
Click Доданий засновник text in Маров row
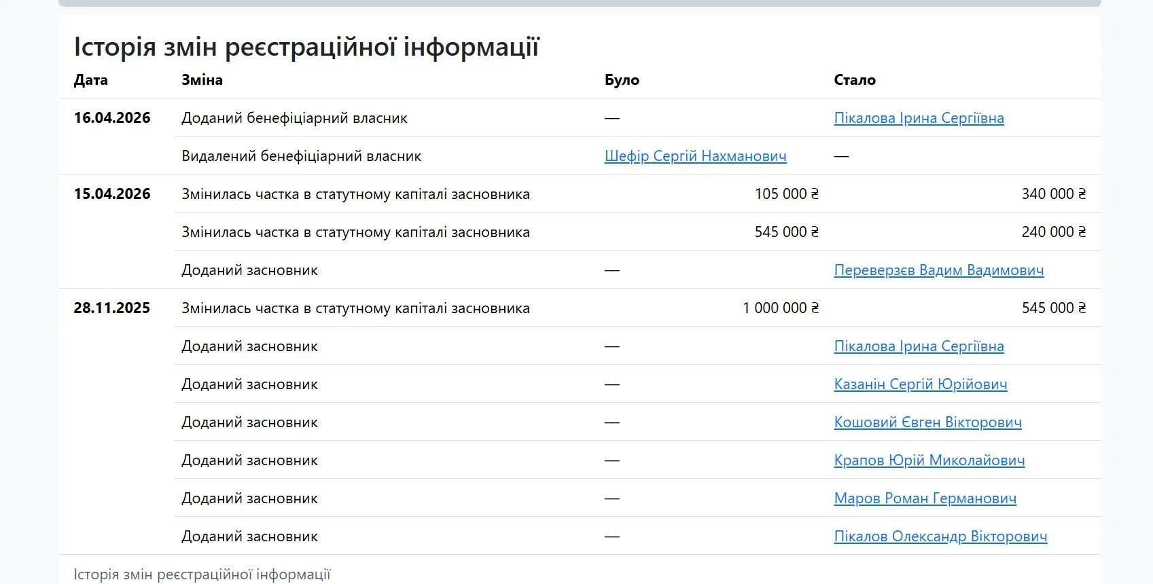249,498
